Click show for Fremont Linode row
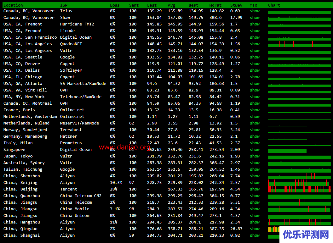333x243 pixels. click(255, 31)
